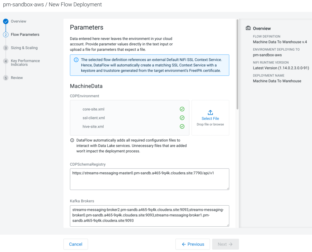Open Key Performance Indicators step
312x252 pixels.
click(25, 63)
